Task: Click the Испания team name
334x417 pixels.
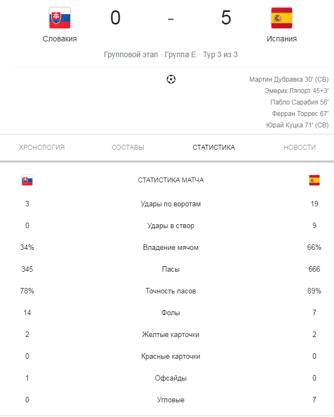Action: (282, 39)
